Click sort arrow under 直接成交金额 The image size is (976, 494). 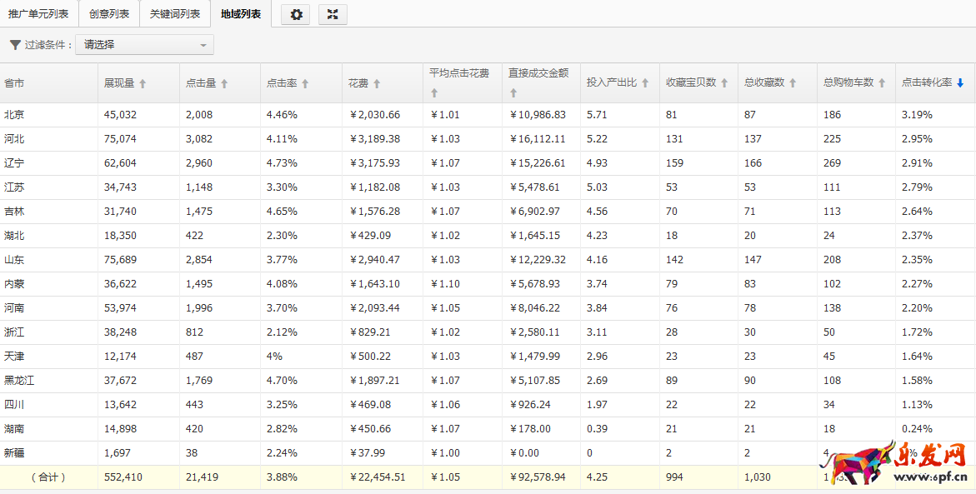pyautogui.click(x=513, y=93)
